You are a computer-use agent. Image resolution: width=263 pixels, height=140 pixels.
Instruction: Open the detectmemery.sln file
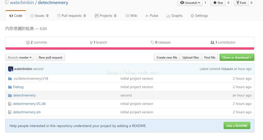pos(27,112)
